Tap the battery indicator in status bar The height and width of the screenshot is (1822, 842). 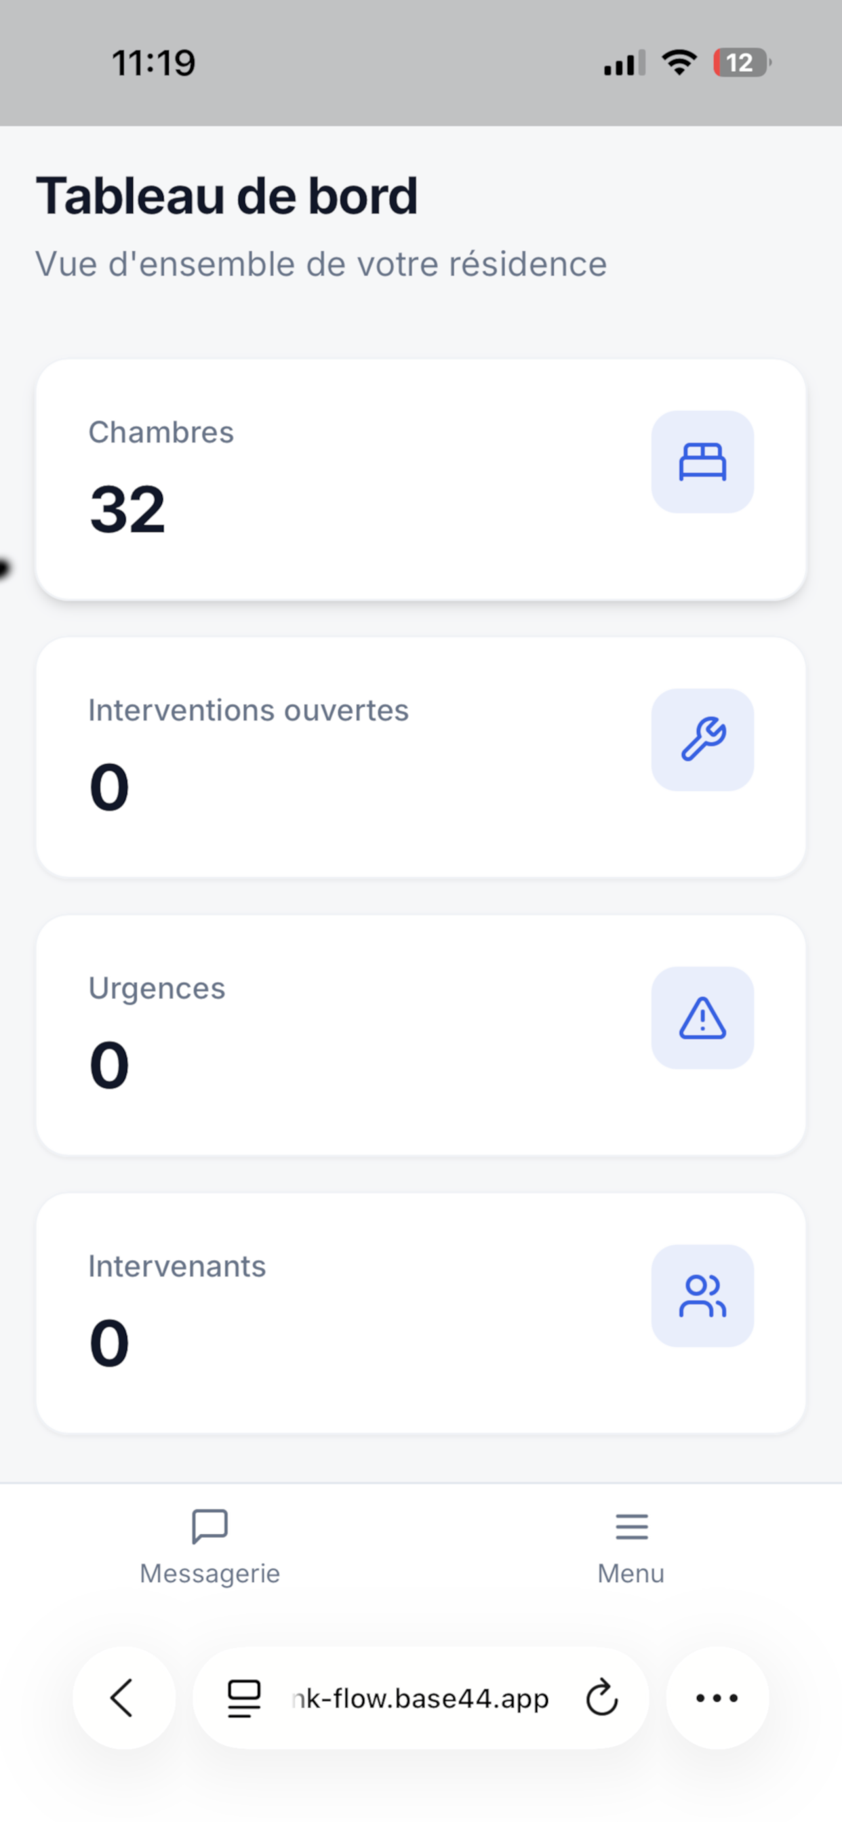point(742,63)
